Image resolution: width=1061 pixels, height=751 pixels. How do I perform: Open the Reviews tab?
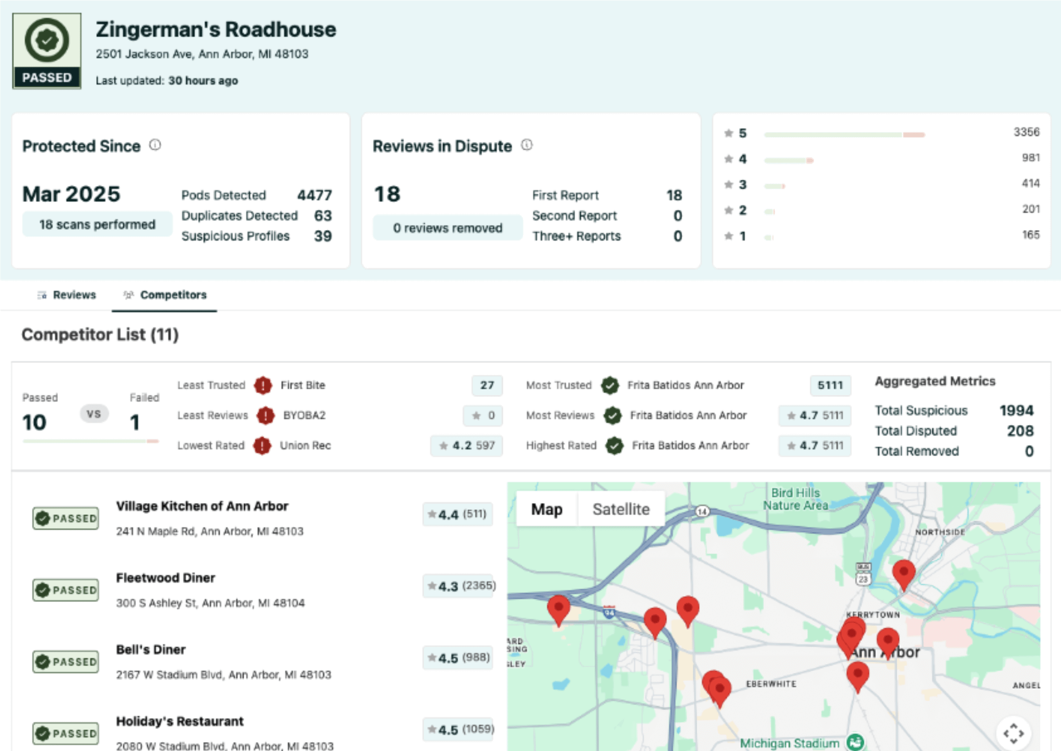point(67,295)
